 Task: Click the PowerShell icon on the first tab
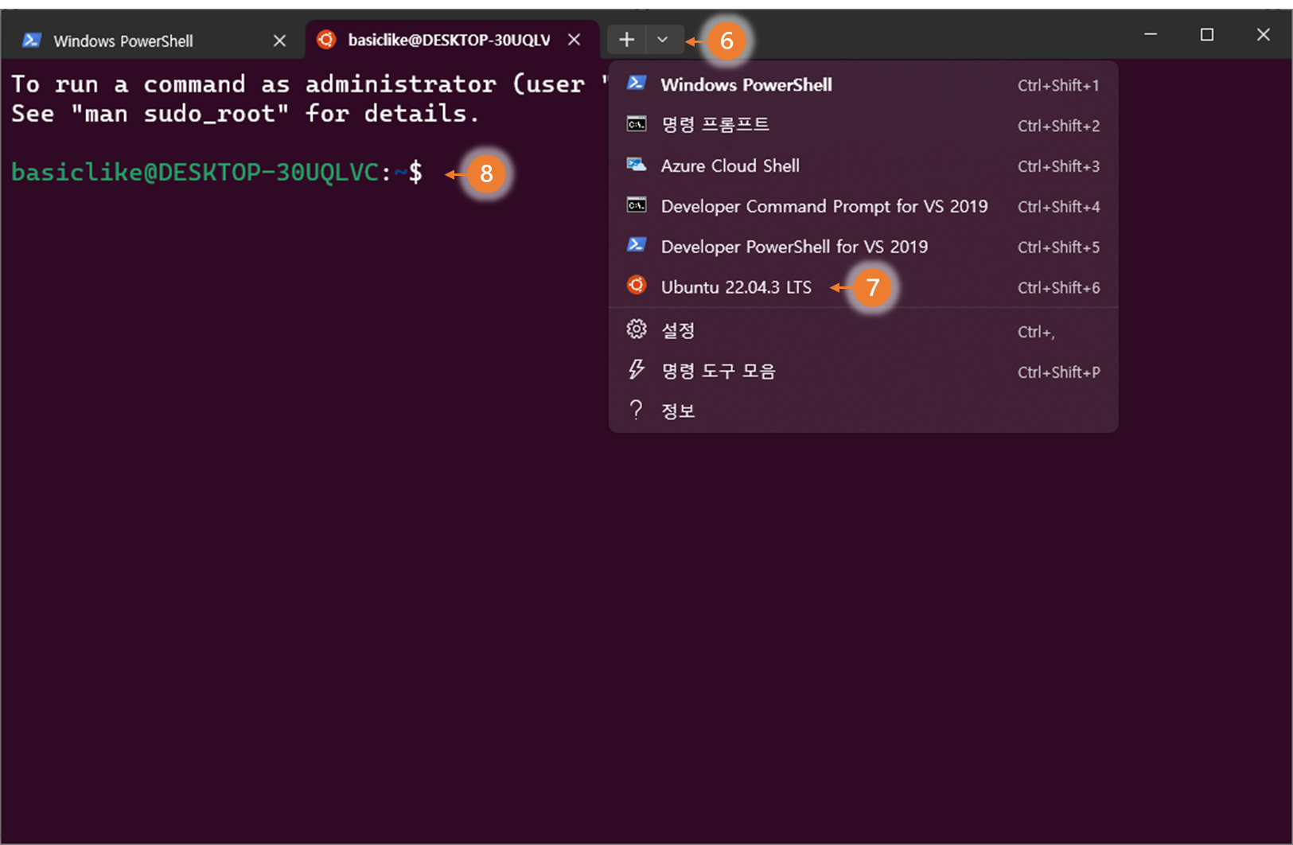coord(32,40)
